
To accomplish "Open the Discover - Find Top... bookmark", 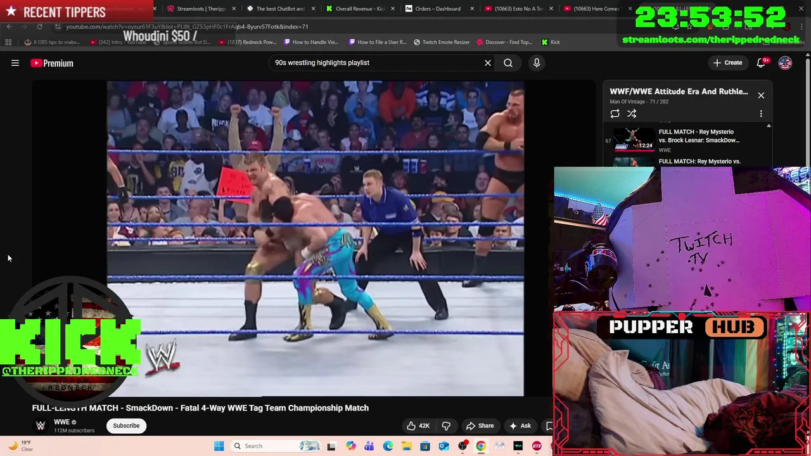I will pyautogui.click(x=504, y=42).
